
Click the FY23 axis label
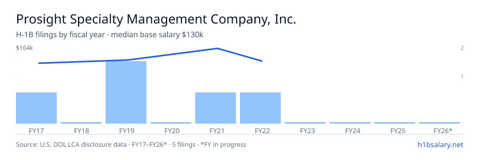pos(305,130)
